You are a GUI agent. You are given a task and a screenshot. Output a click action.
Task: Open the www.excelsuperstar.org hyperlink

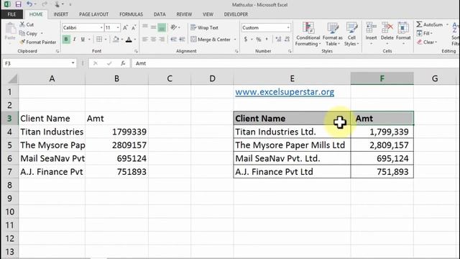pyautogui.click(x=285, y=92)
